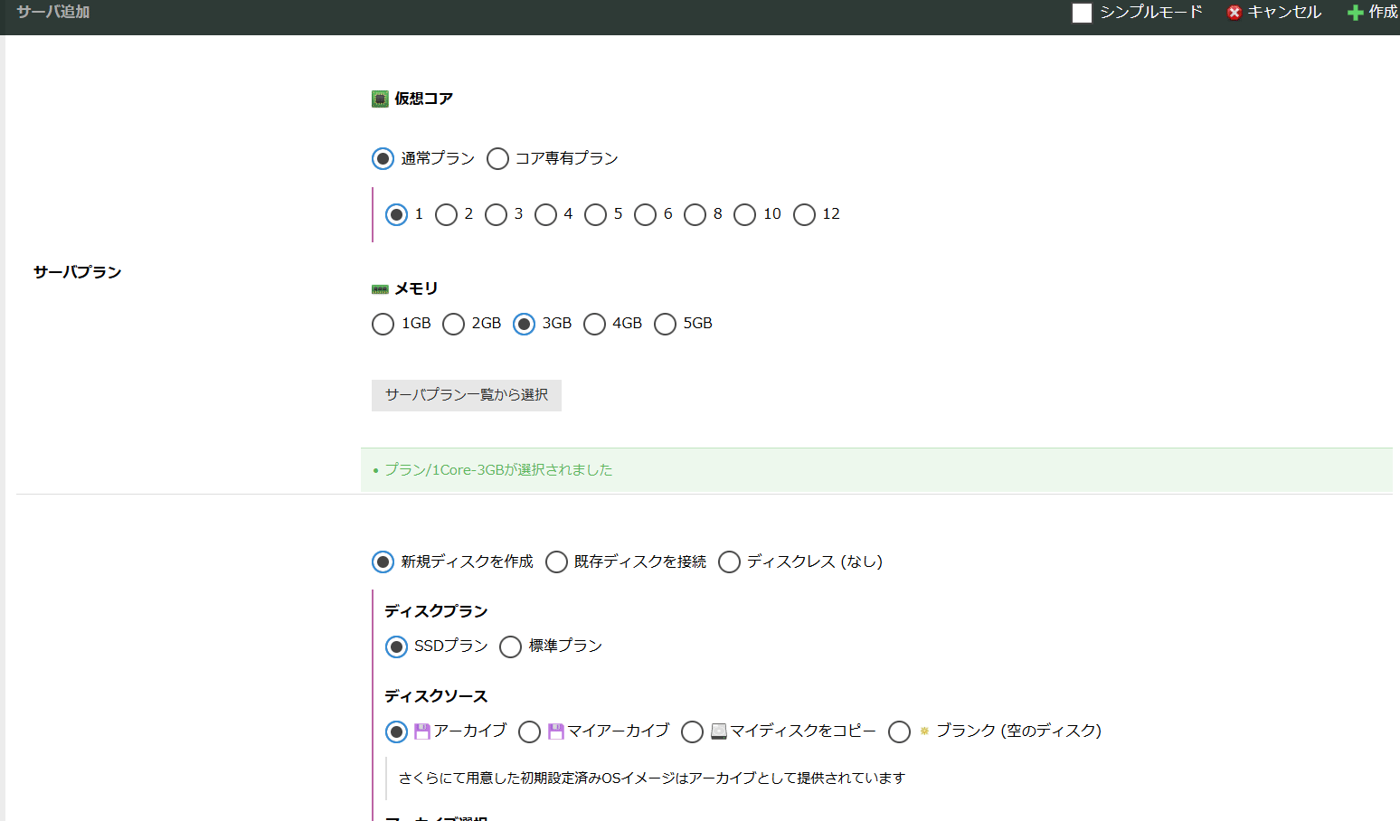The width and height of the screenshot is (1400, 821).
Task: Click the copy my disk drive icon
Action: pos(719,731)
